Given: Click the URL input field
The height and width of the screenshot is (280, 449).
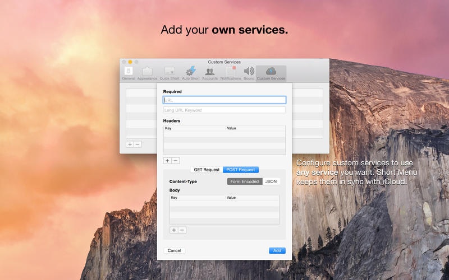Looking at the screenshot, I should pyautogui.click(x=224, y=100).
